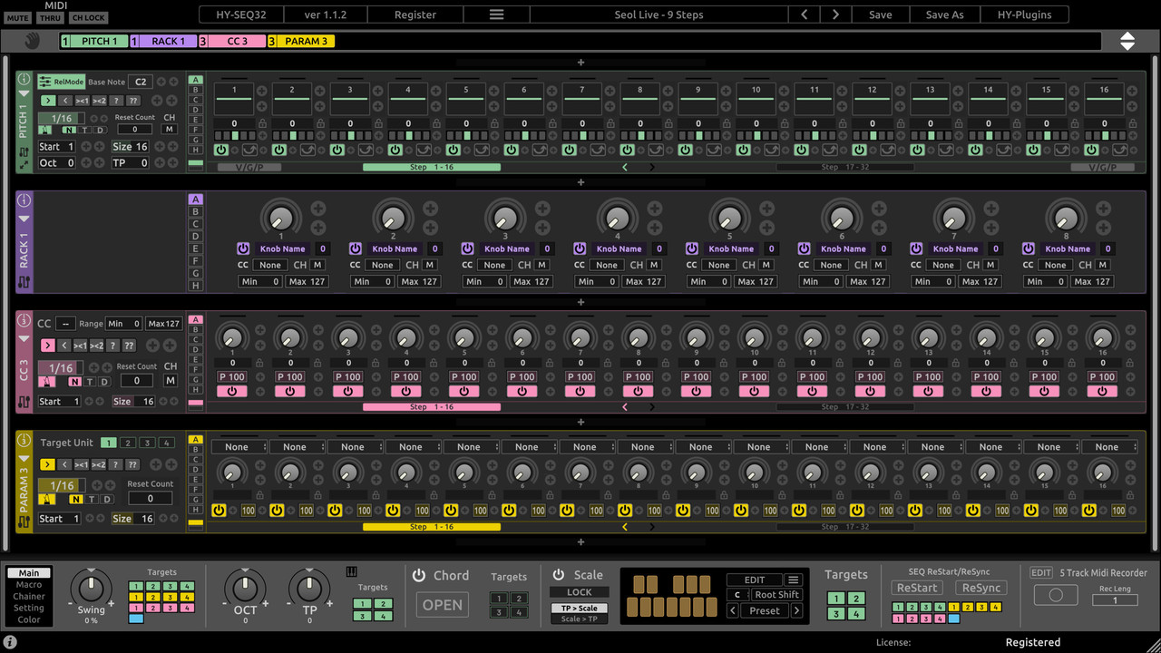Toggle power for PARAM step 1
1161x653 pixels.
coord(219,511)
